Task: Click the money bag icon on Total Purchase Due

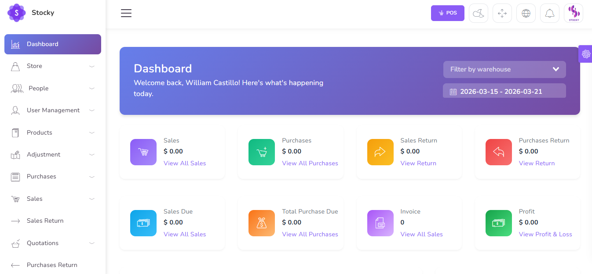Action: pyautogui.click(x=262, y=223)
